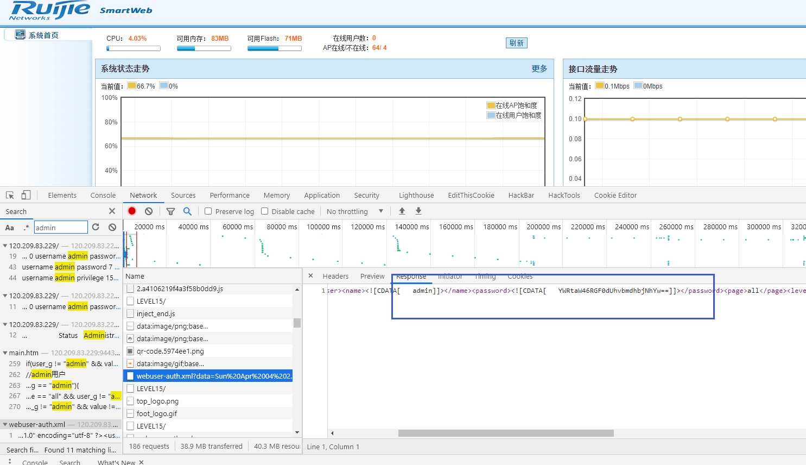Export HAR file with download arrow
Image resolution: width=806 pixels, height=465 pixels.
[418, 211]
